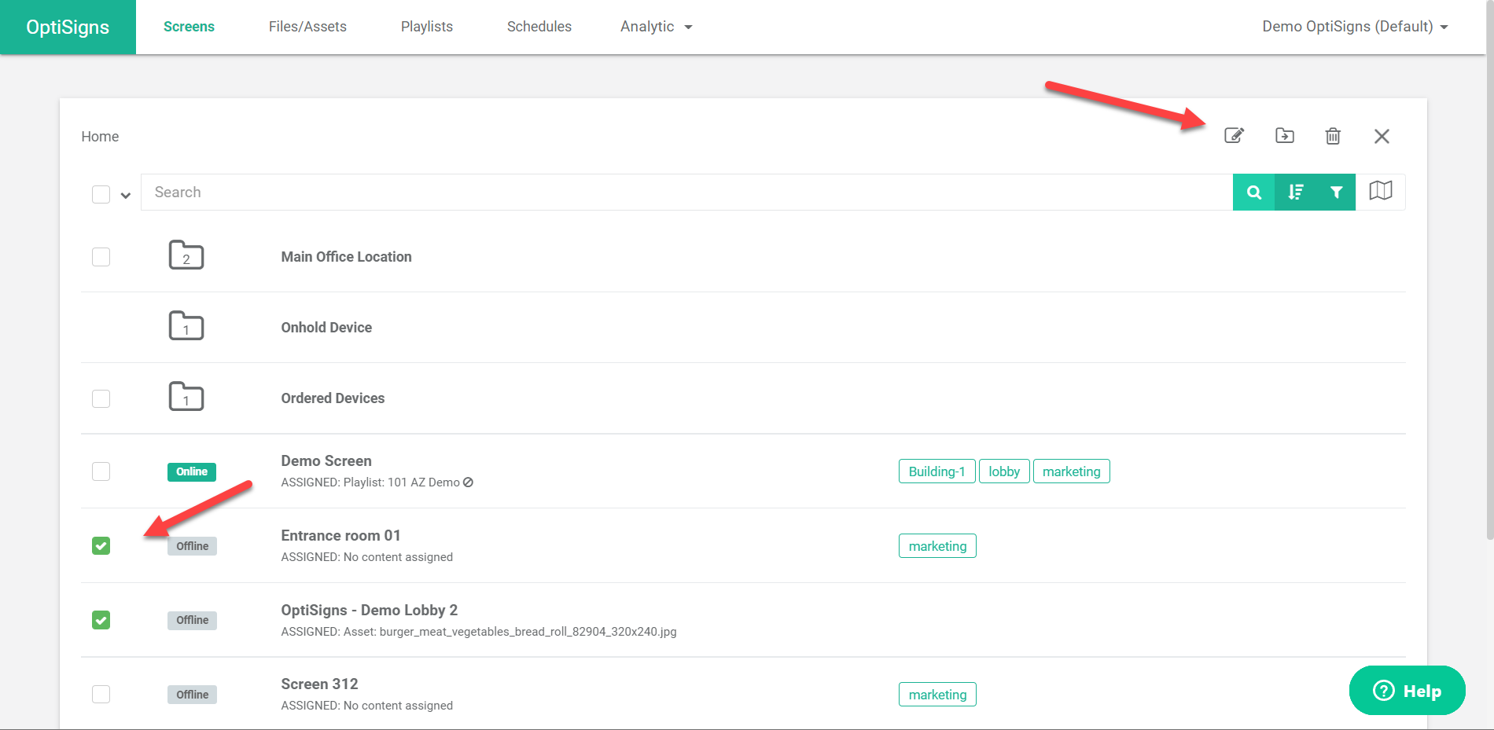Click into the Search input field

(684, 193)
